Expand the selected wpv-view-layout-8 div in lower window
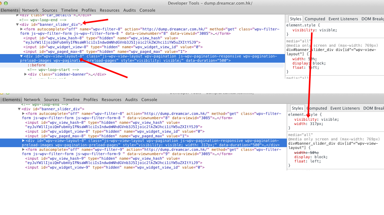384x215 pixels. (23, 141)
